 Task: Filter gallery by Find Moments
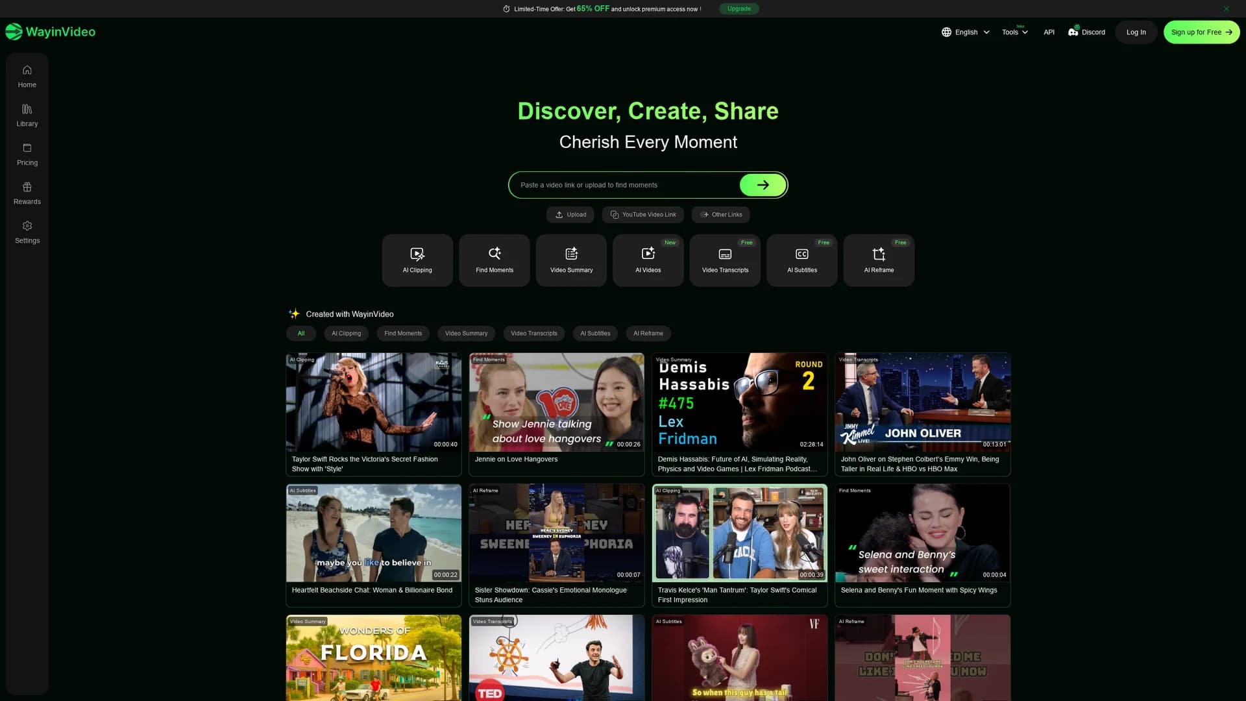403,333
